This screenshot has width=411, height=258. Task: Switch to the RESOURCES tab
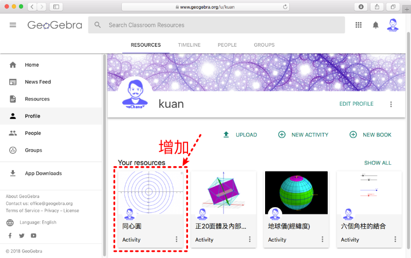click(146, 45)
